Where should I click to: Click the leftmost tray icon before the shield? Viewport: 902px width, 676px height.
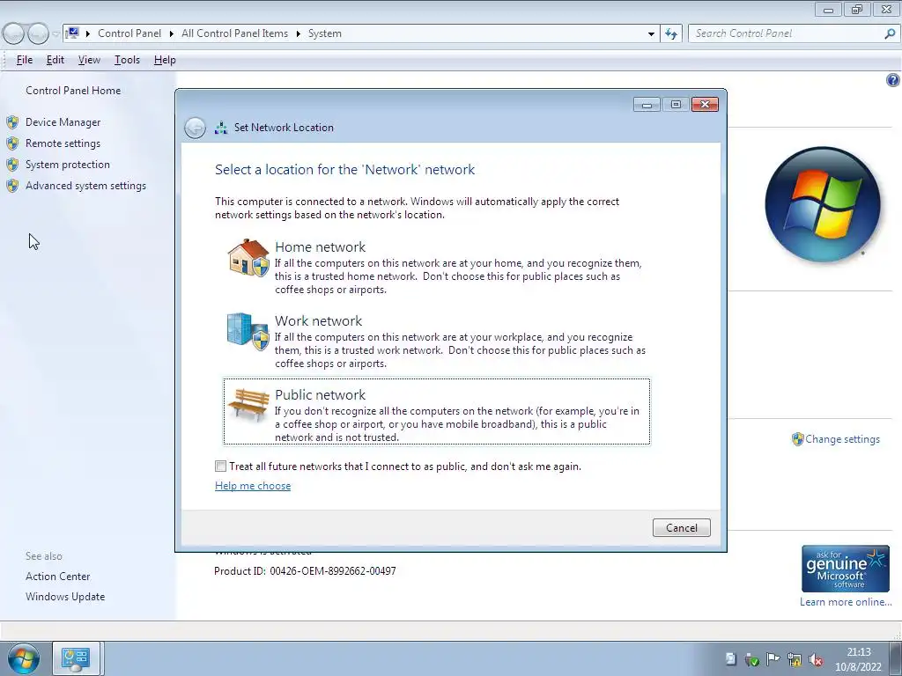click(x=730, y=659)
